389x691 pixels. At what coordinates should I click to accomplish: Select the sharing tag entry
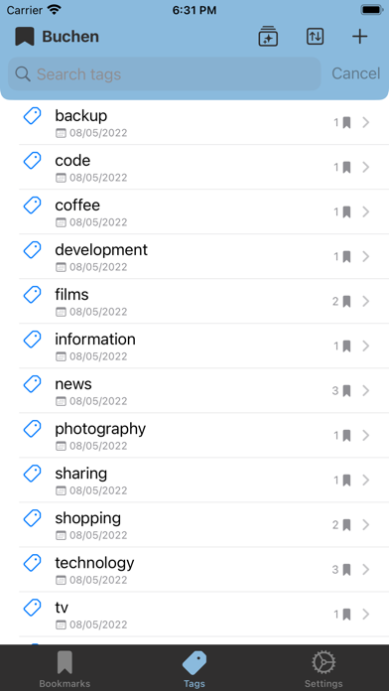click(204, 480)
